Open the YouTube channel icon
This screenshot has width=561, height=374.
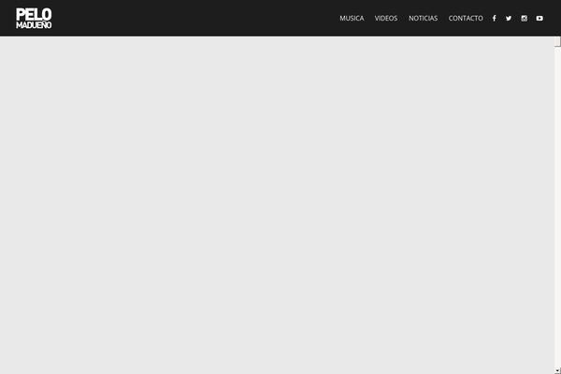539,19
